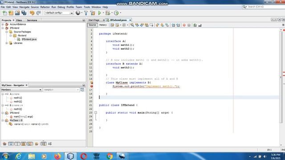The height and width of the screenshot is (160, 285).
Task: Click the Find Previous Occurrence editor icon
Action: click(137, 25)
